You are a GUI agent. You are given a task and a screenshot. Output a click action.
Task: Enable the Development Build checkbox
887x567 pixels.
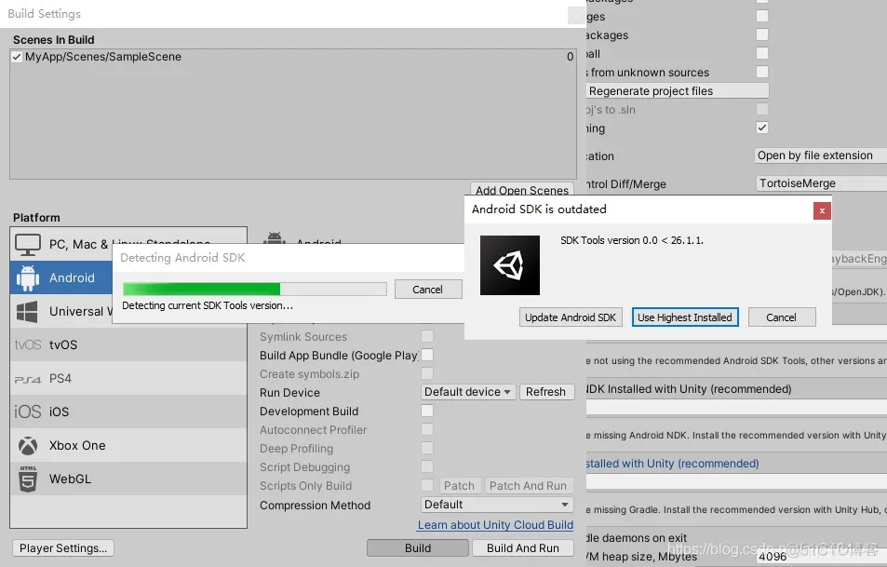tap(427, 411)
